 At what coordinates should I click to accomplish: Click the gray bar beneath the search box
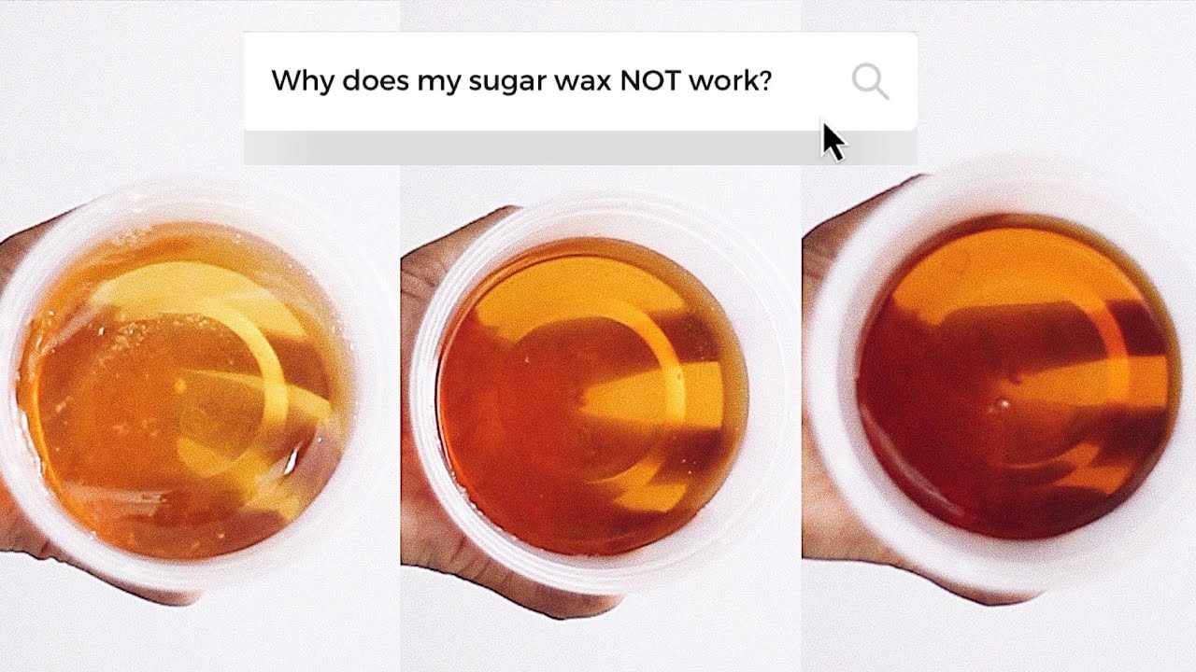point(579,147)
